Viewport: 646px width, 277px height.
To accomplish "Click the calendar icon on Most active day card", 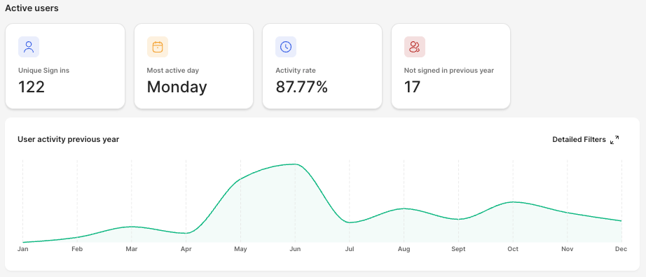I will pyautogui.click(x=158, y=47).
